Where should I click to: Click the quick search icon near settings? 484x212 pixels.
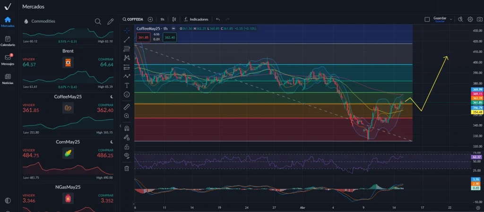pos(460,19)
